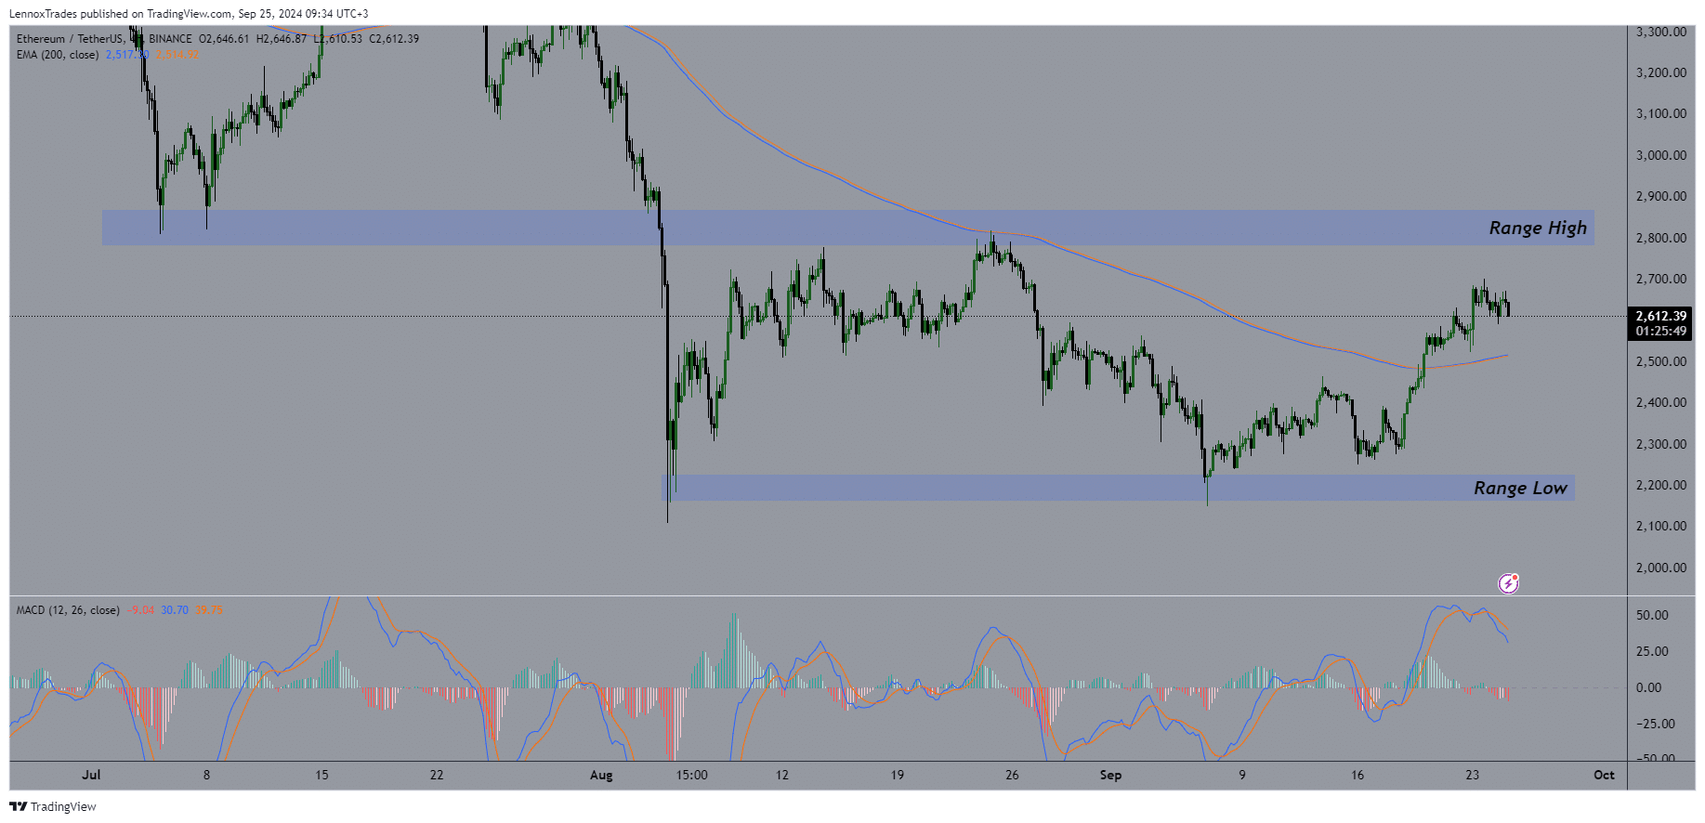This screenshot has height=823, width=1705.
Task: Click the blue EMA value 2,517.30
Action: (x=127, y=55)
